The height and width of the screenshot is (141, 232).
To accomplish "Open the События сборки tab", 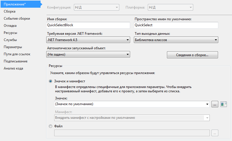I will pos(17,19).
